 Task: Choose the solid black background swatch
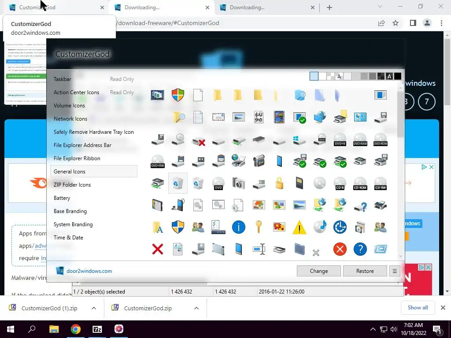click(398, 76)
